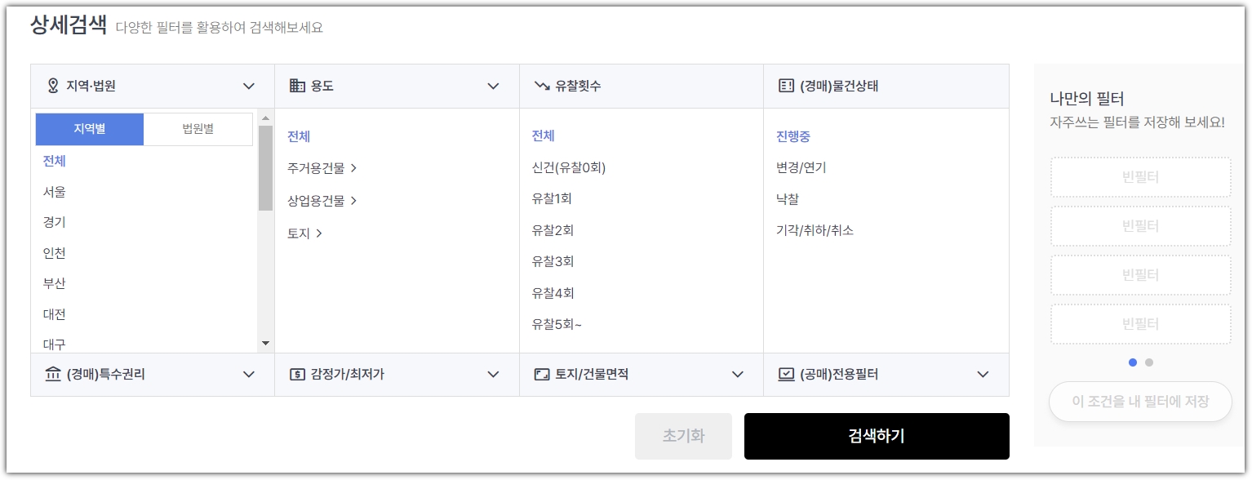Image resolution: width=1252 pixels, height=480 pixels.
Task: Click the building icon beside 용도
Action: pyautogui.click(x=295, y=85)
